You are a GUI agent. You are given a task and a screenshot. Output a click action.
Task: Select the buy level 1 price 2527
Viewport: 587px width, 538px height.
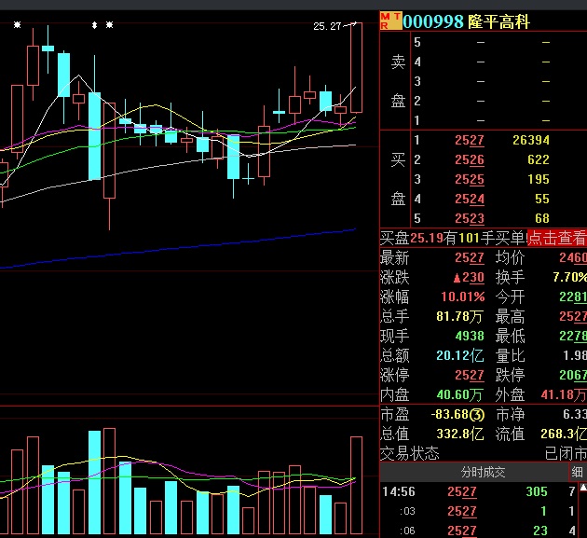[x=469, y=140]
